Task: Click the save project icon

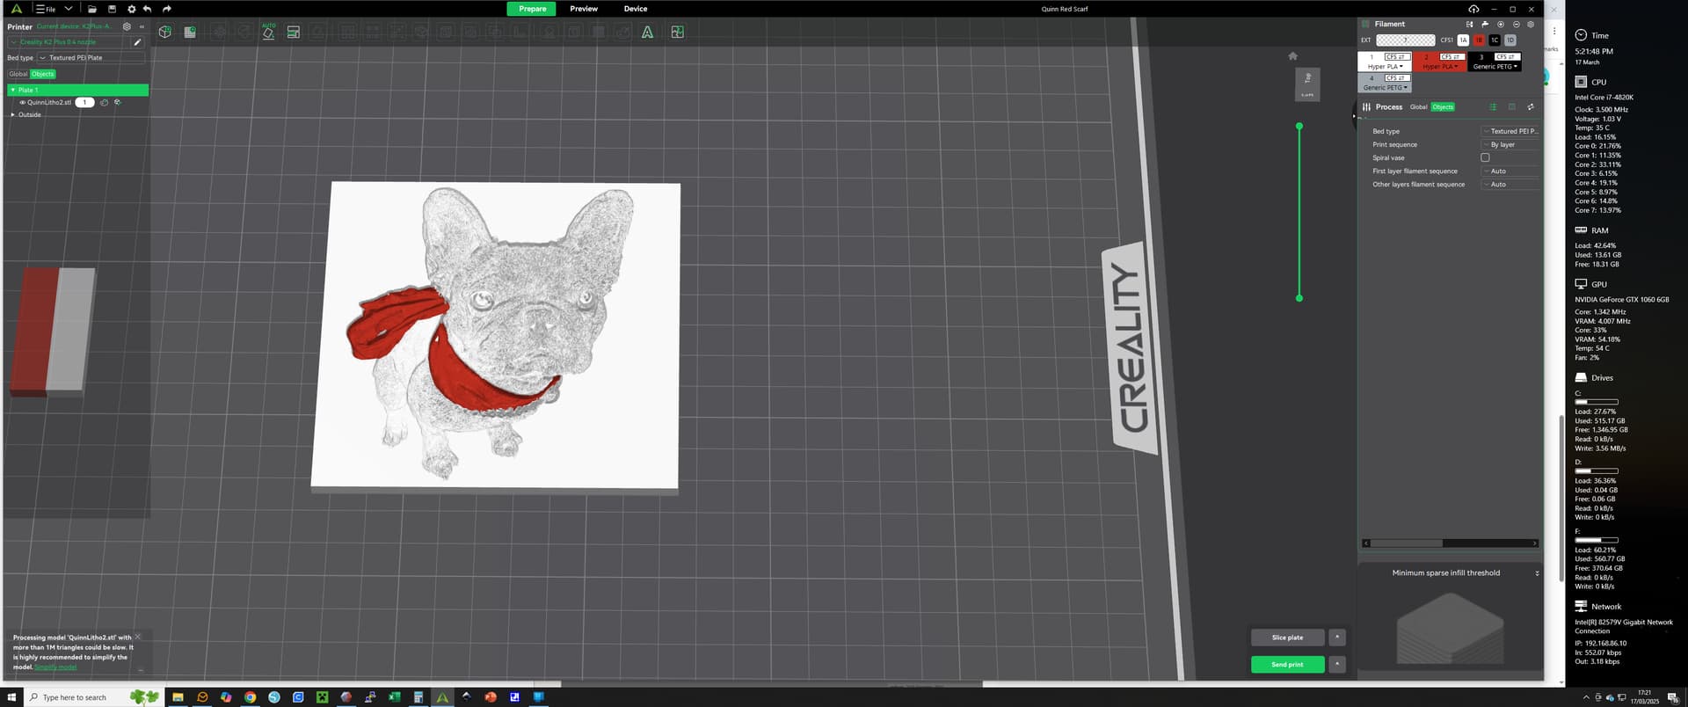Action: pyautogui.click(x=112, y=9)
